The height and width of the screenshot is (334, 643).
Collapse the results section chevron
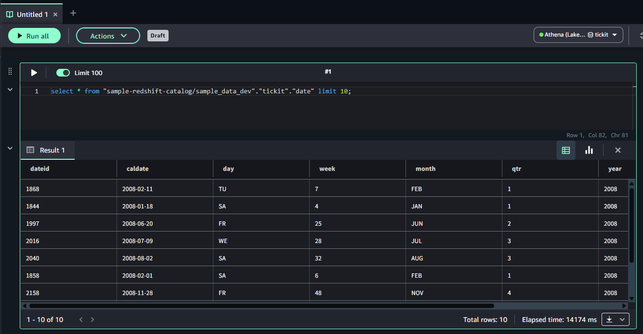10,149
